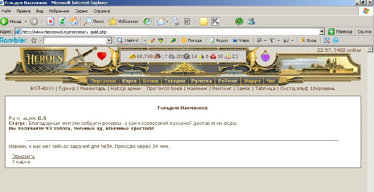
Task: Open the Rambler search field dropdown
Action: (x=109, y=41)
